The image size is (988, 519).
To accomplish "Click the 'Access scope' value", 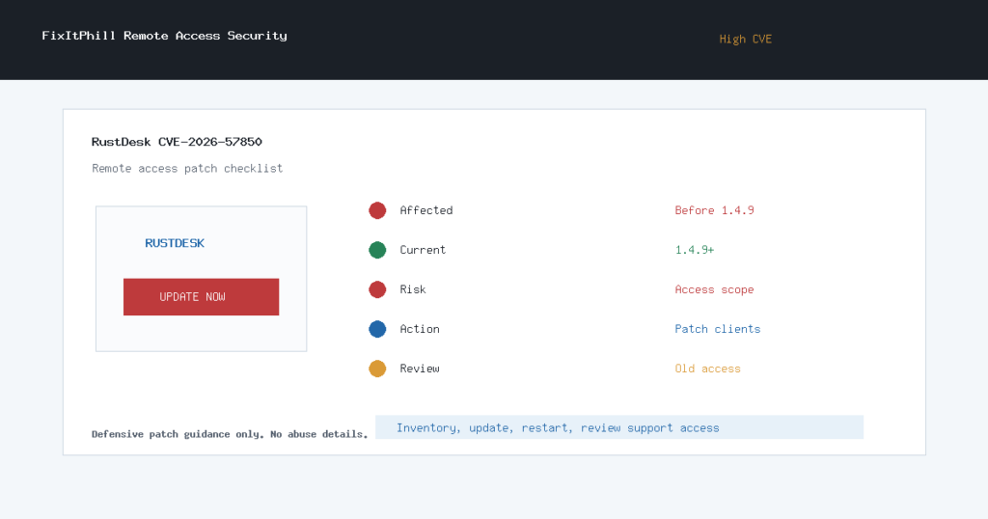I will [715, 289].
